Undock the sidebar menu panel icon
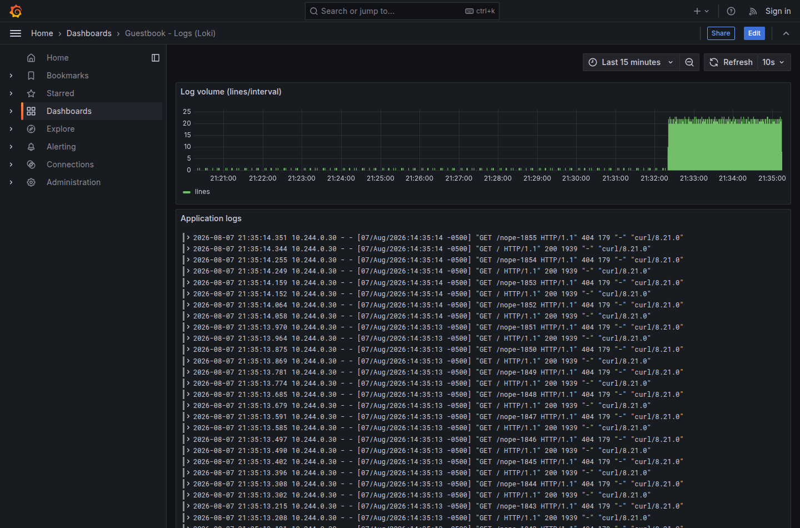 click(156, 58)
